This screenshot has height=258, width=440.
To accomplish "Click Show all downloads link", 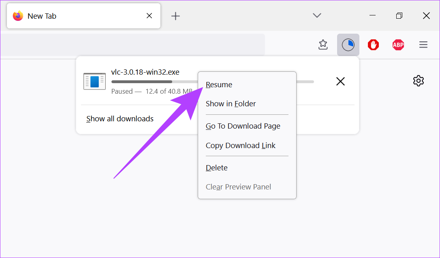I will (120, 119).
